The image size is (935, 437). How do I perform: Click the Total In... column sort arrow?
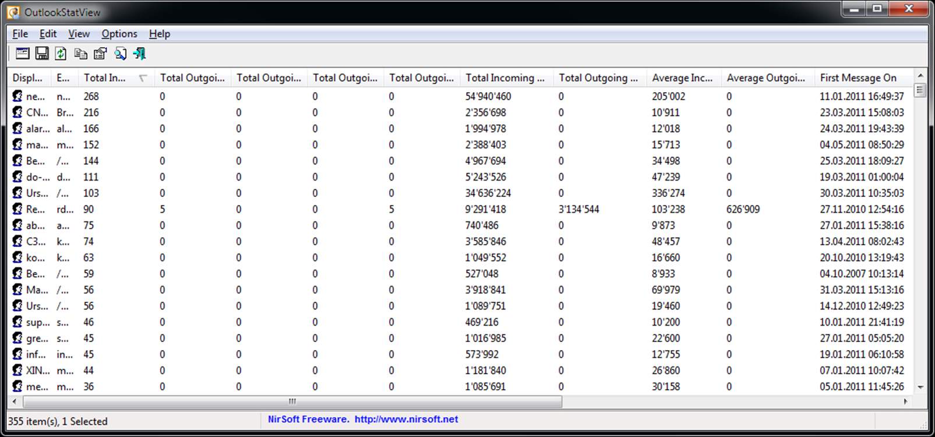(x=143, y=78)
